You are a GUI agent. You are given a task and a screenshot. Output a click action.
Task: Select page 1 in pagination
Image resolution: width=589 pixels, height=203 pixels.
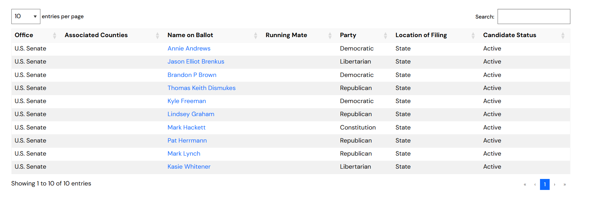[x=545, y=184]
